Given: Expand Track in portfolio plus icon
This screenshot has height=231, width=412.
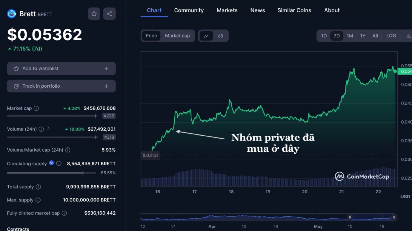Looking at the screenshot, I should pos(106,86).
